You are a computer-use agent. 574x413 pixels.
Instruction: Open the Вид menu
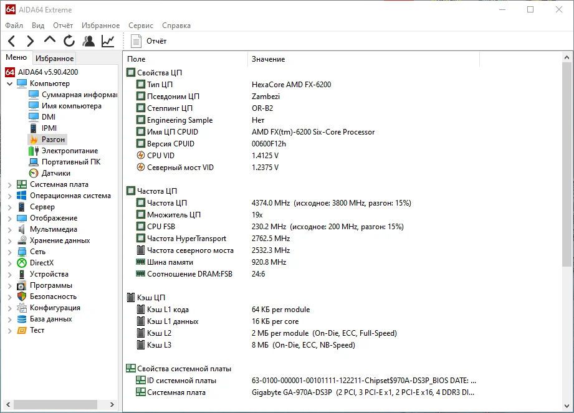pos(38,26)
